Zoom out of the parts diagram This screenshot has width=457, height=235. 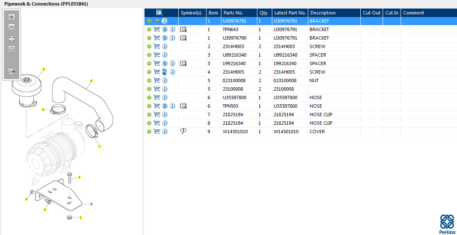point(12,27)
